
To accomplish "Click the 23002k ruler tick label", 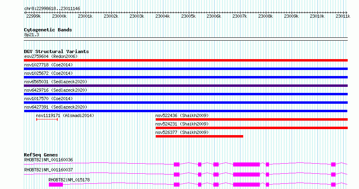I will (x=111, y=16).
